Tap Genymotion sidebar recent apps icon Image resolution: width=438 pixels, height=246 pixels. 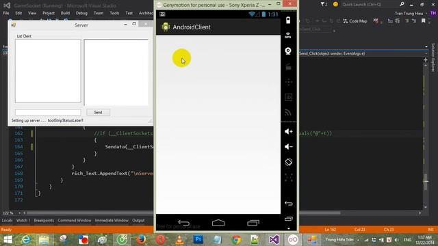(x=289, y=219)
